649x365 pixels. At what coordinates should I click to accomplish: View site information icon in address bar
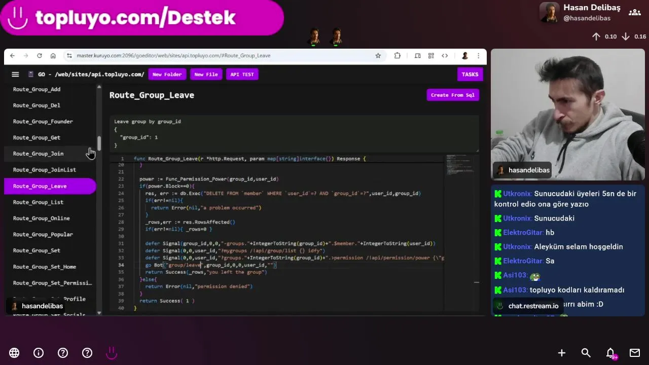(69, 56)
